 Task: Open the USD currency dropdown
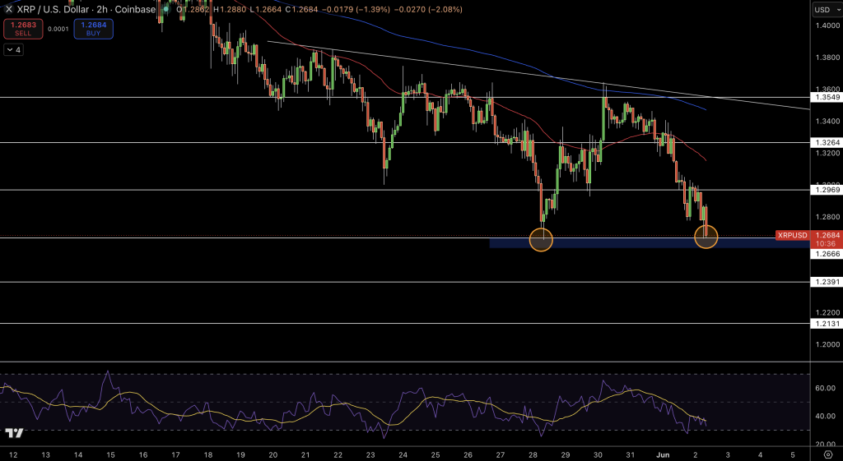tap(826, 9)
